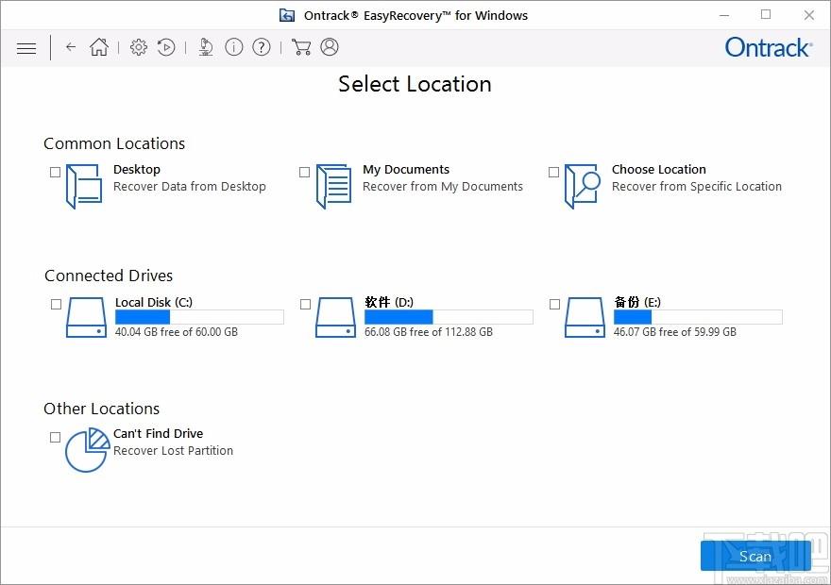
Task: Click the Choose Location search icon
Action: coord(583,187)
